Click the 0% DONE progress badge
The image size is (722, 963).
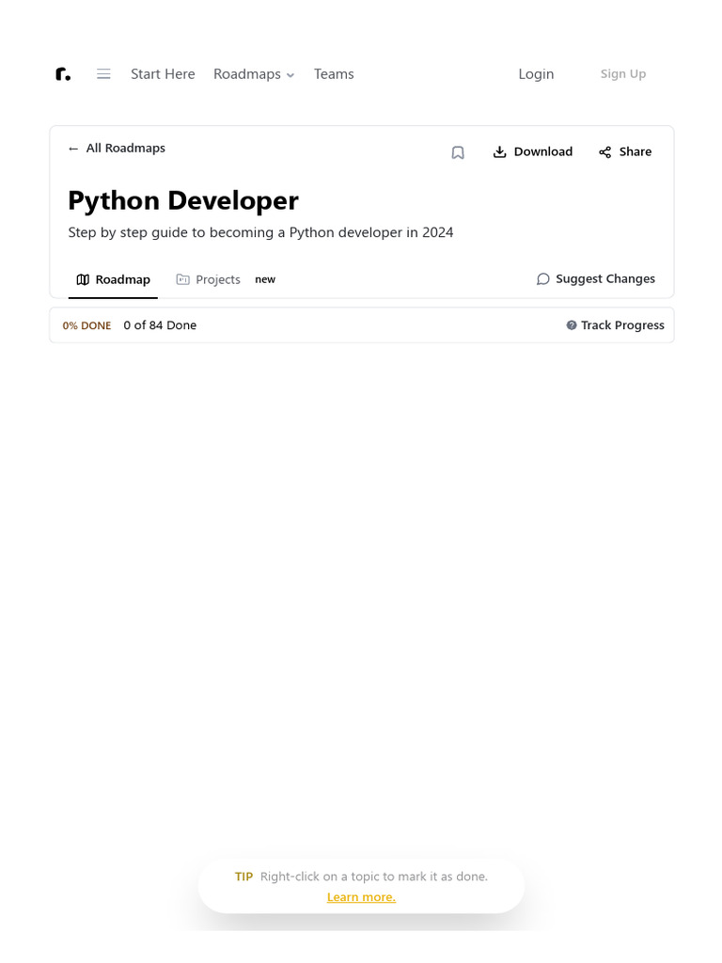(x=86, y=325)
